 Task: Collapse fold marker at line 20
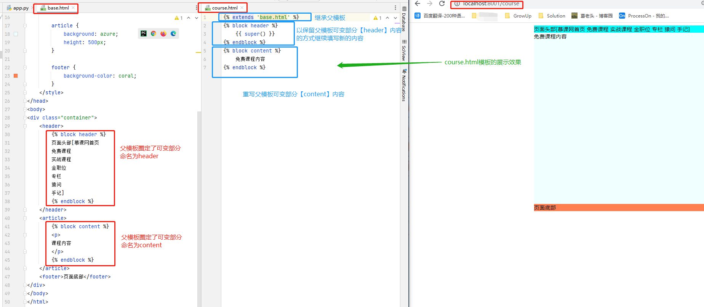coord(25,51)
